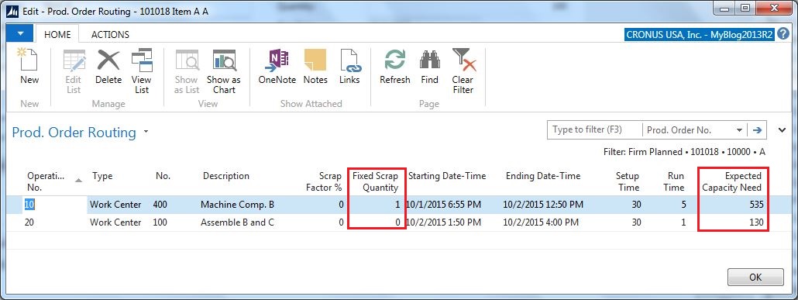The height and width of the screenshot is (300, 798).
Task: Click Work Center type in Machine Comp. B row
Action: [115, 205]
